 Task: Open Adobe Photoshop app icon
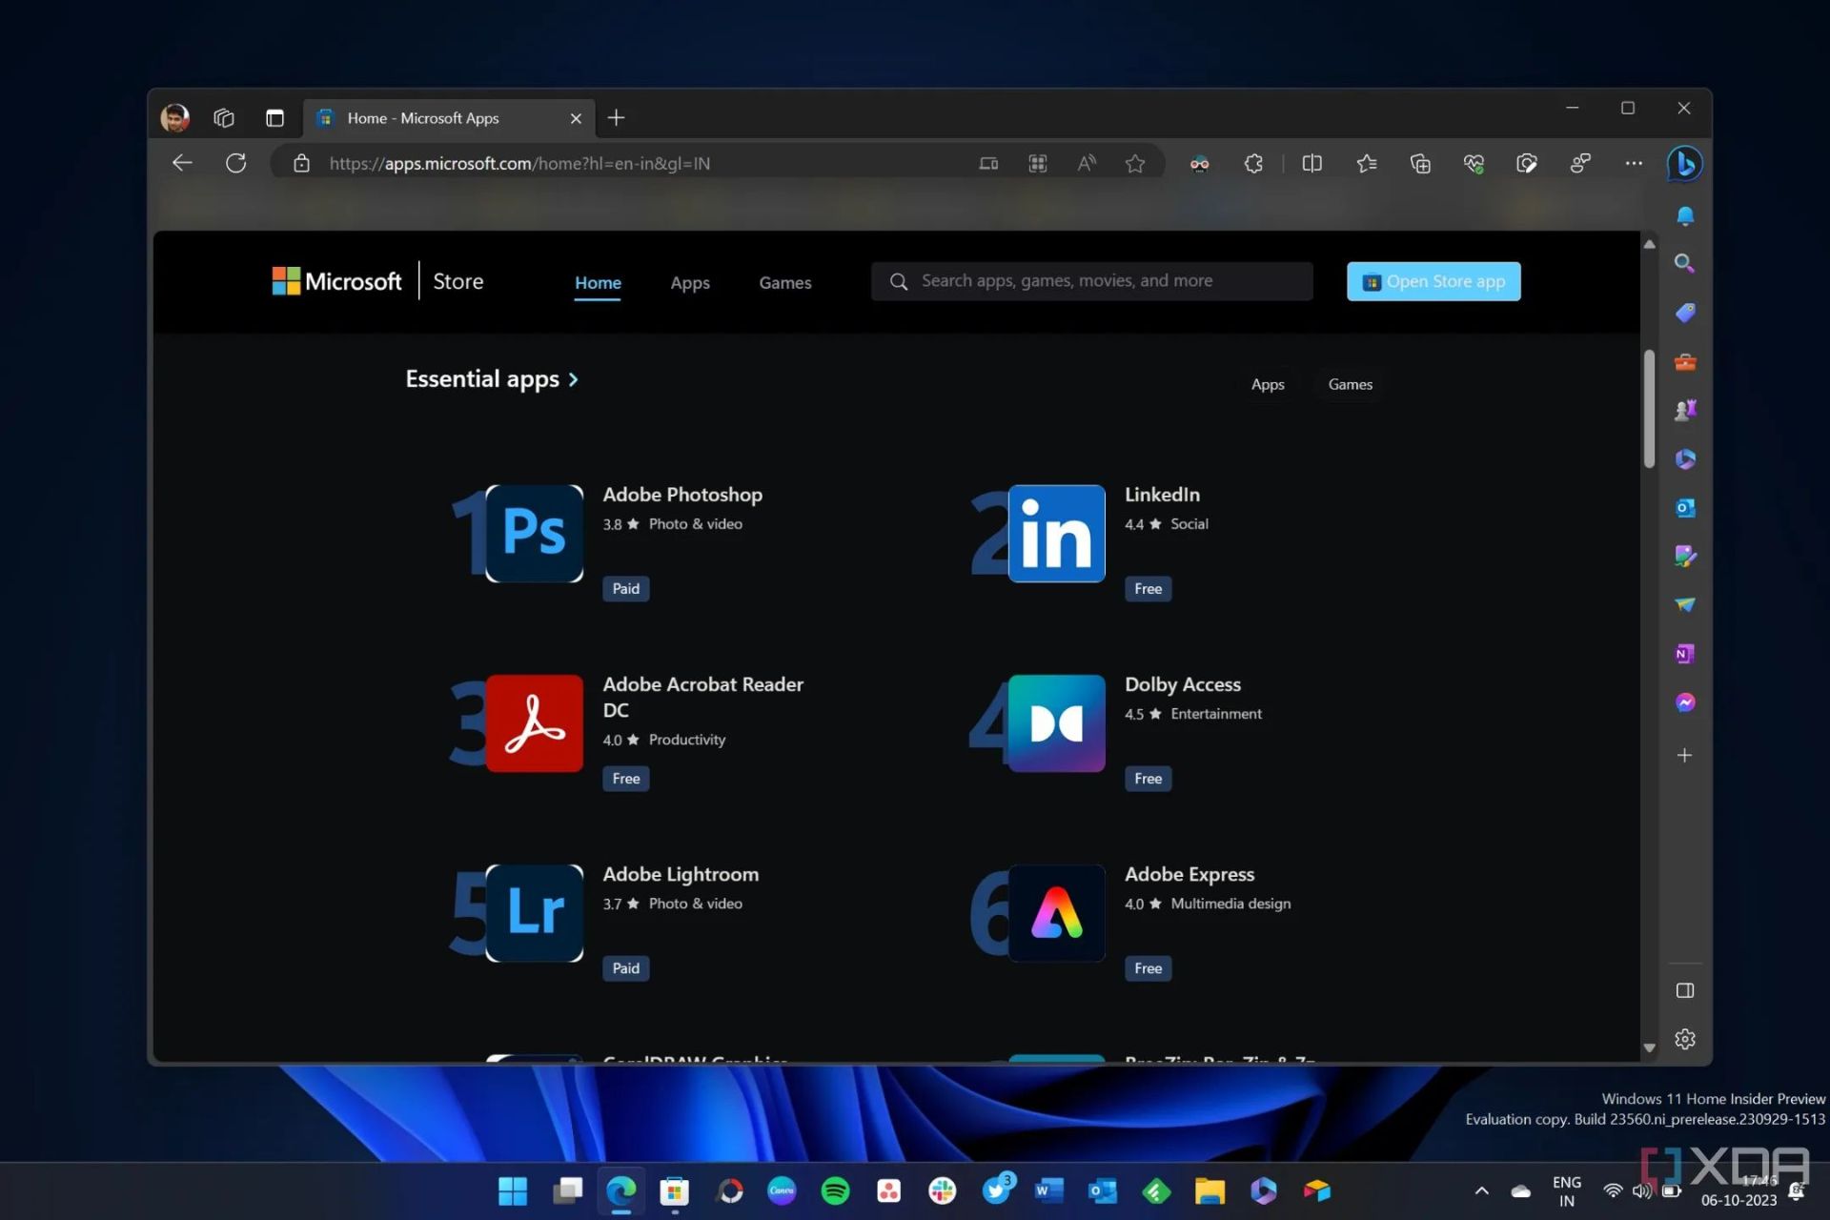click(535, 534)
